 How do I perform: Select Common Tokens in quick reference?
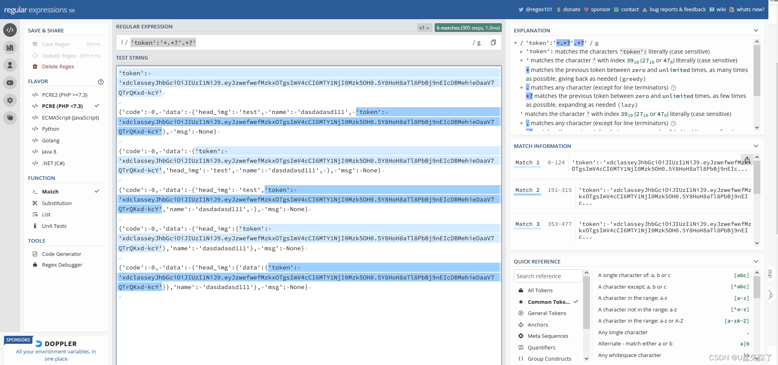(x=548, y=302)
